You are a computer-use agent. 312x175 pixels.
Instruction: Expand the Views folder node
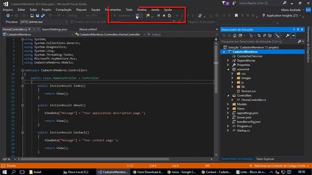tap(228, 108)
